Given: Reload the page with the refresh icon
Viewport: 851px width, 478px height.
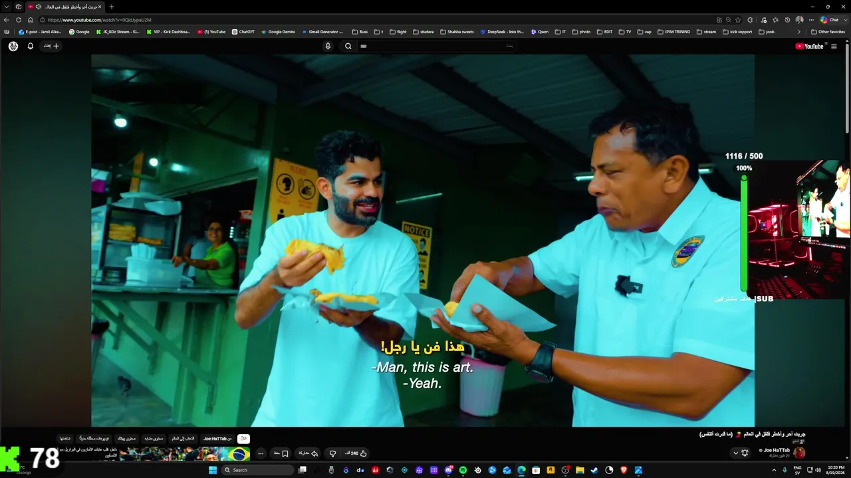Looking at the screenshot, I should point(19,20).
